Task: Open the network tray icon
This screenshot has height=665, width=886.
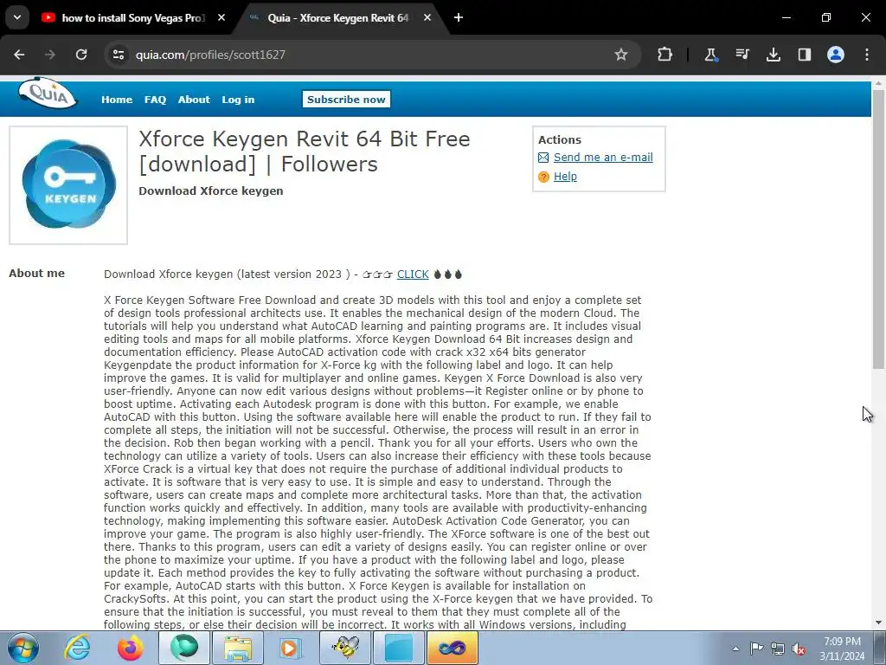Action: pyautogui.click(x=778, y=649)
